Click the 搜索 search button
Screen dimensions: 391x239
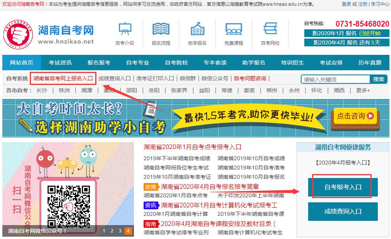click(378, 79)
